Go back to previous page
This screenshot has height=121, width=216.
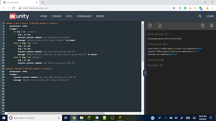(x=3, y=8)
